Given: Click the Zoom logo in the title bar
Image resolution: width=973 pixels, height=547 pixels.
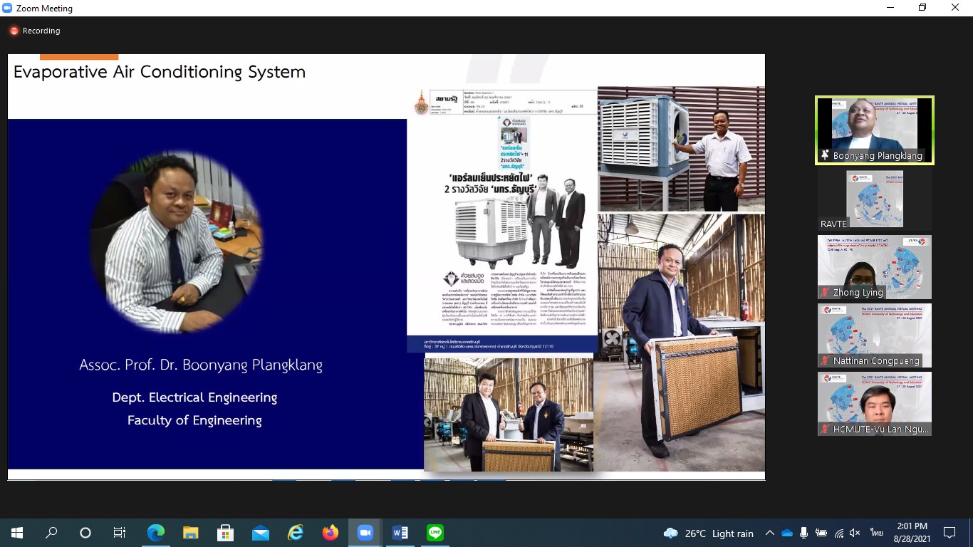Looking at the screenshot, I should [x=7, y=8].
